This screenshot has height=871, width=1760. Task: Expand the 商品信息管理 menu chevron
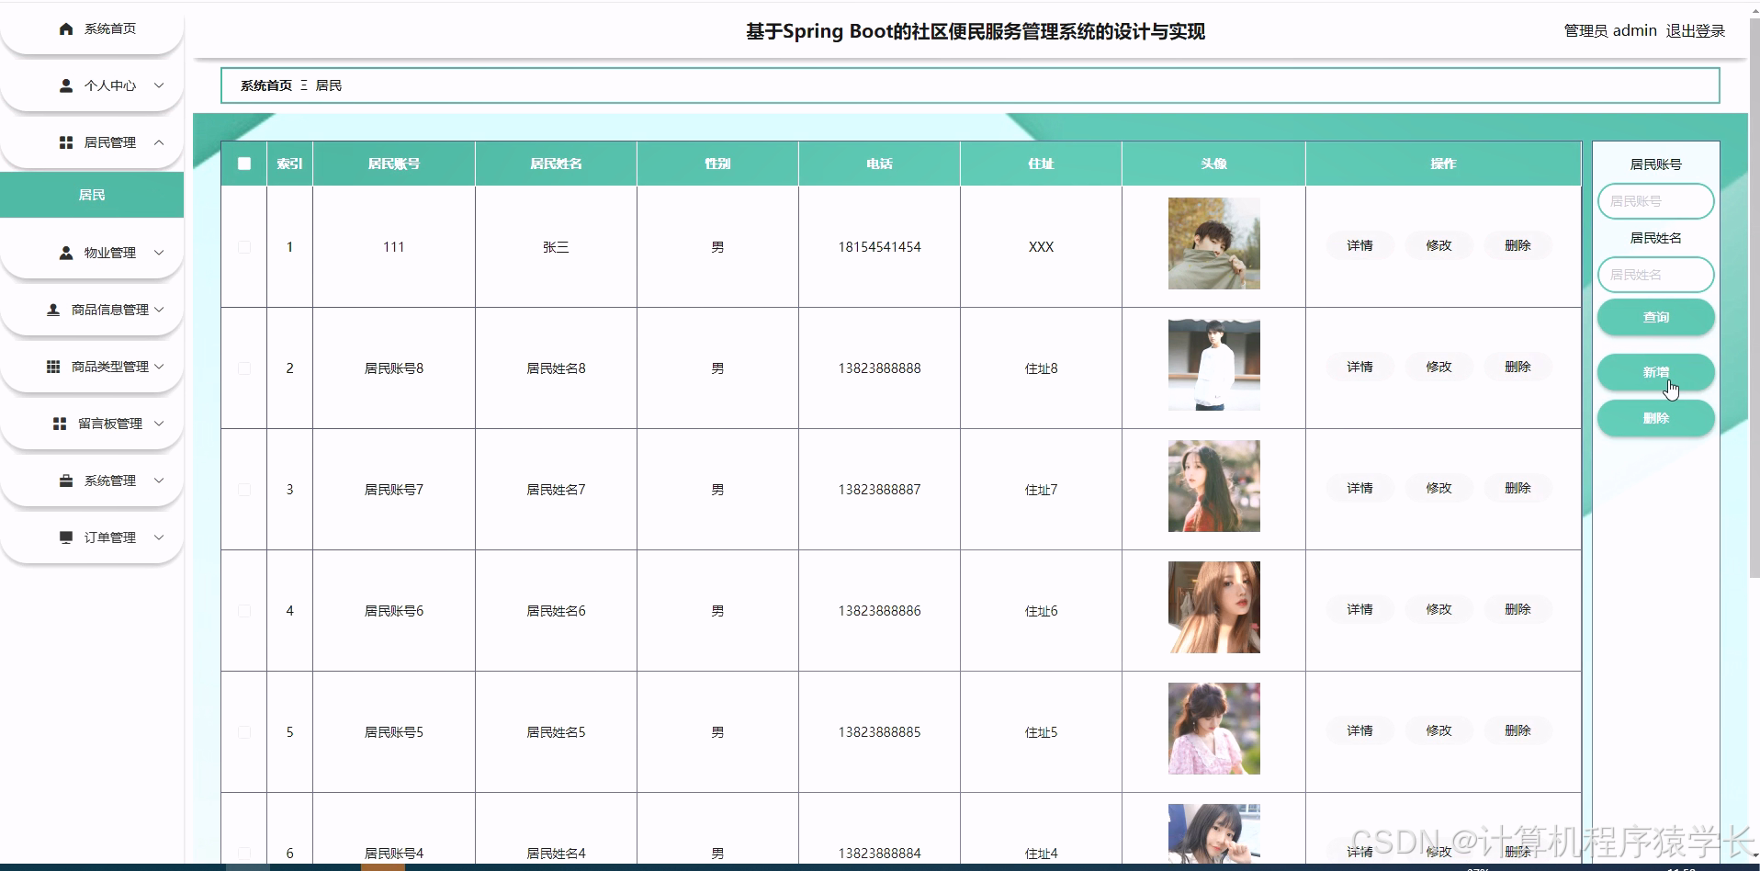pyautogui.click(x=159, y=310)
